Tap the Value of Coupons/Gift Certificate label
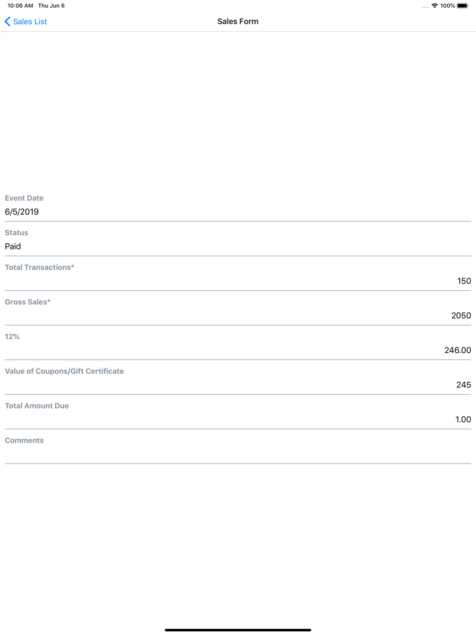Image resolution: width=476 pixels, height=635 pixels. 64,371
